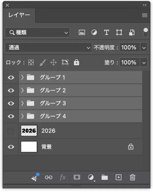Hide グループ 1 with its eye icon

click(11, 77)
